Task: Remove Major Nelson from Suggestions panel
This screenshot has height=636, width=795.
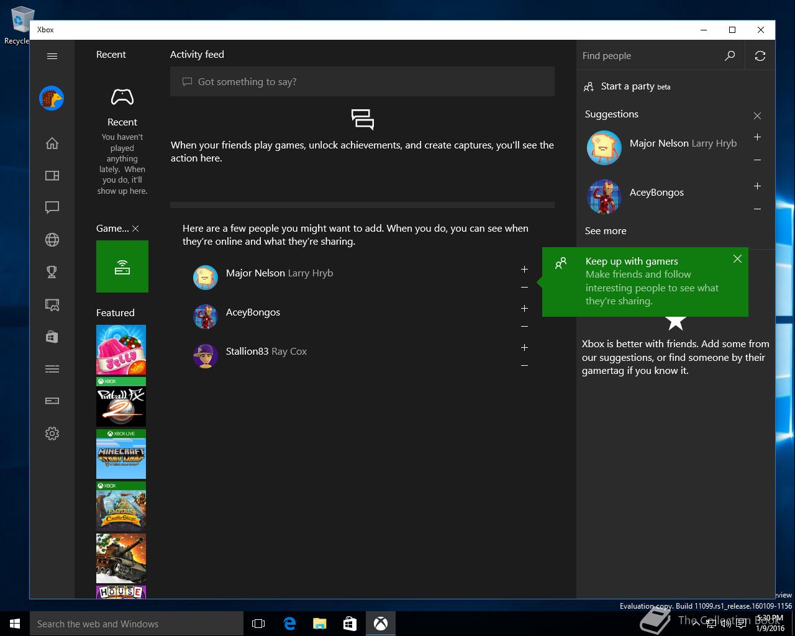Action: click(757, 160)
